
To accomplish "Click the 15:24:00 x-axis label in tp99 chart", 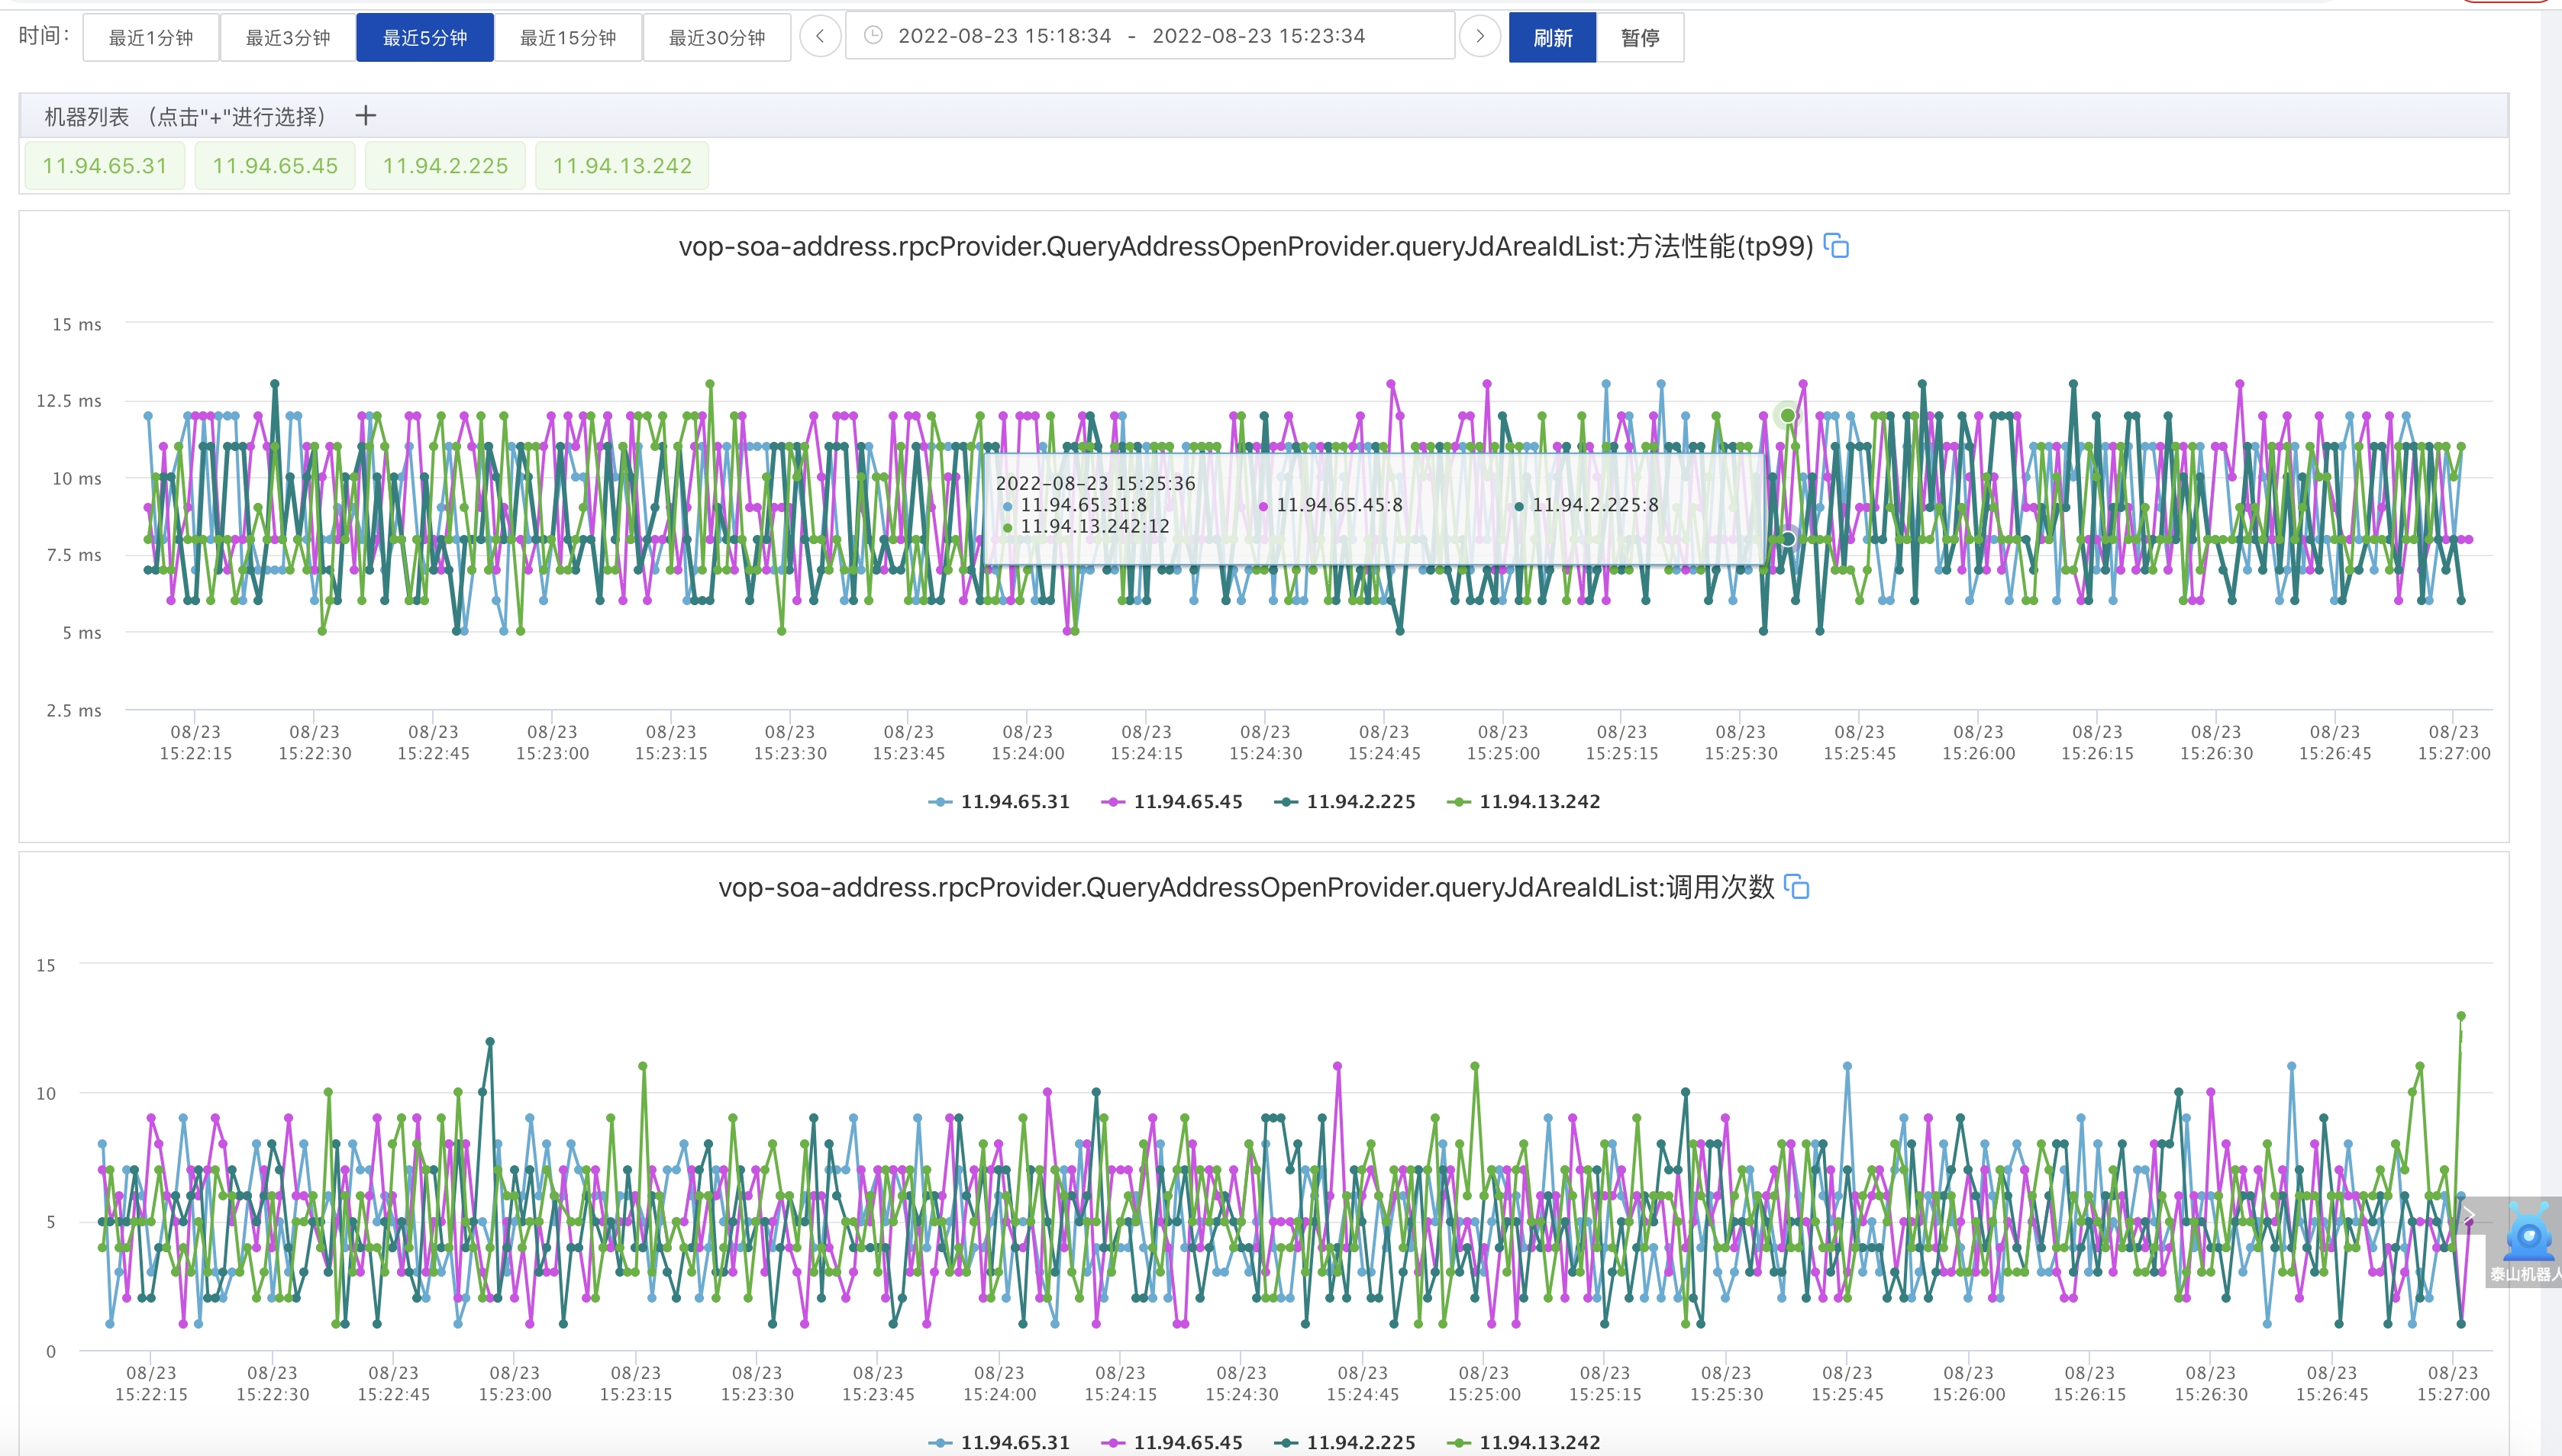I will pos(1028,743).
